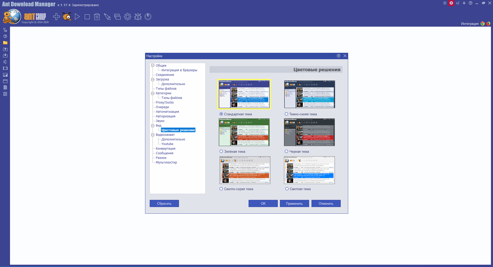Open the Youtube settings tree item
Image resolution: width=493 pixels, height=267 pixels.
[x=167, y=144]
